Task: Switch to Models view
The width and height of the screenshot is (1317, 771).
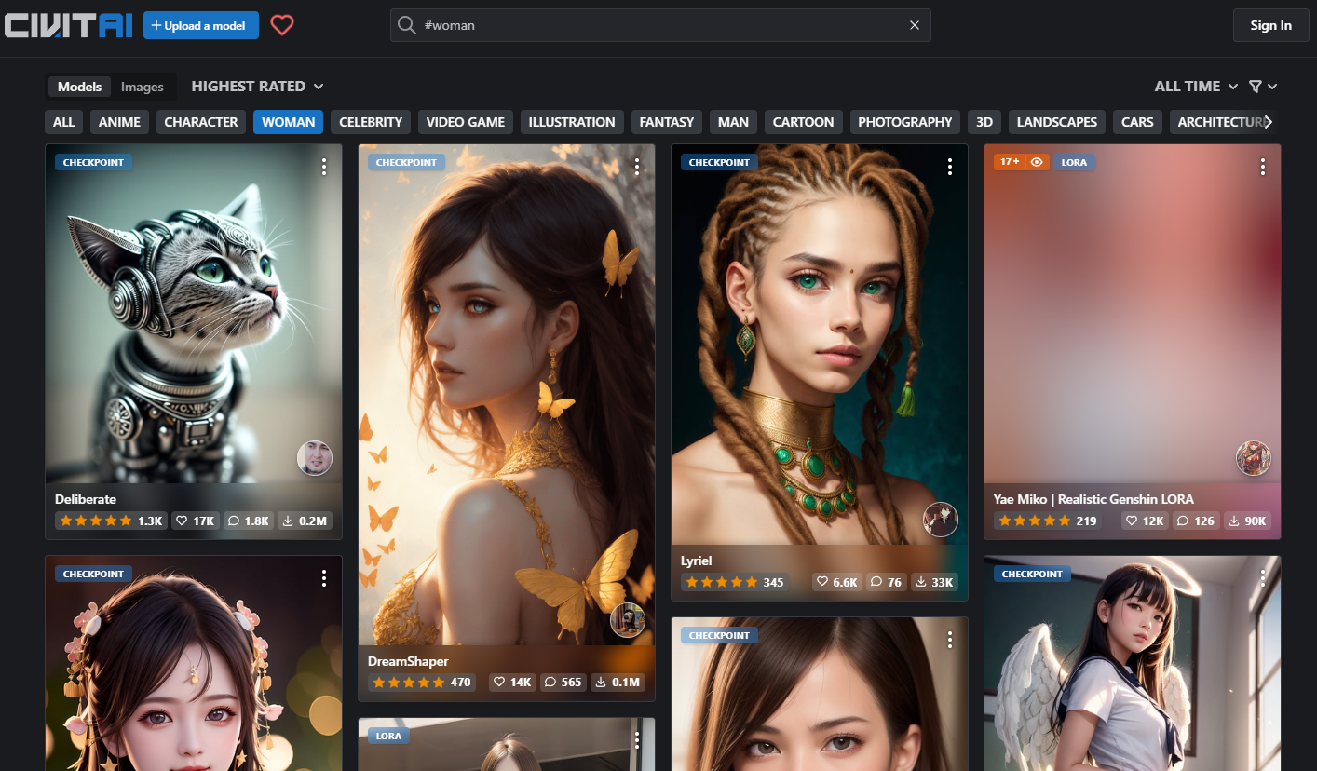Action: pyautogui.click(x=79, y=87)
